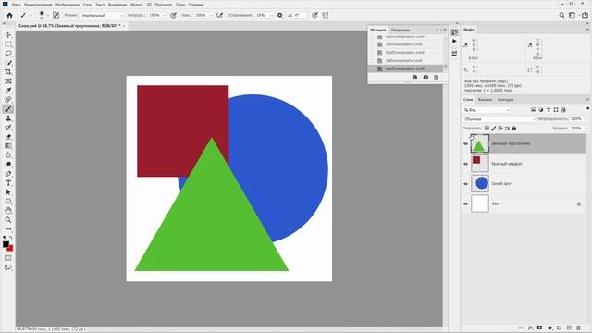This screenshot has width=592, height=333.
Task: Open the layer filter type dropdown
Action: 487,110
